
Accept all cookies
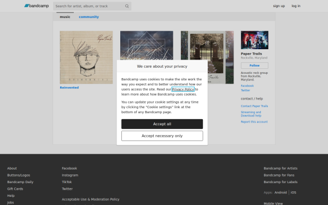162,124
